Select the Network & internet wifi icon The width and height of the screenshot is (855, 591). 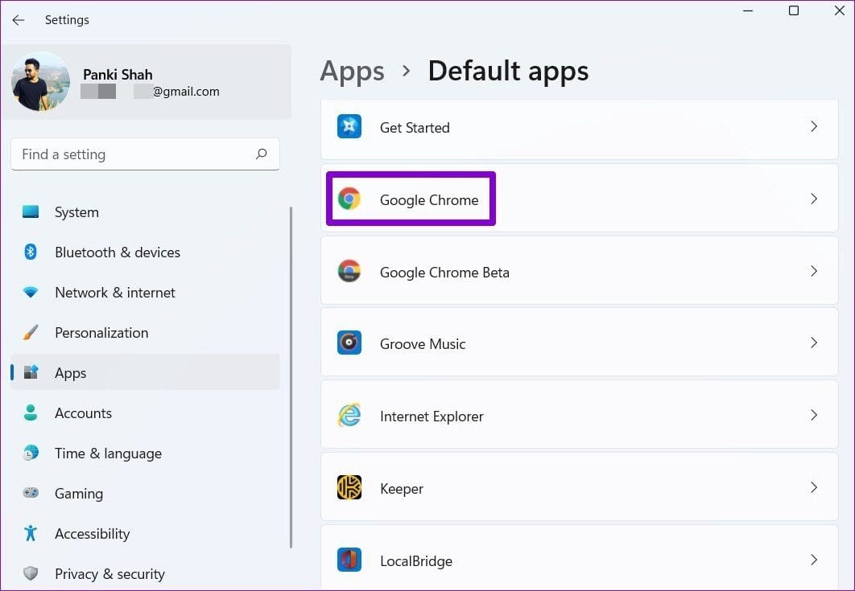pyautogui.click(x=31, y=293)
